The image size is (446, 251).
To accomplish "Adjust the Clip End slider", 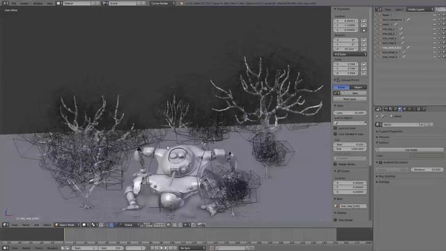I will [350, 149].
